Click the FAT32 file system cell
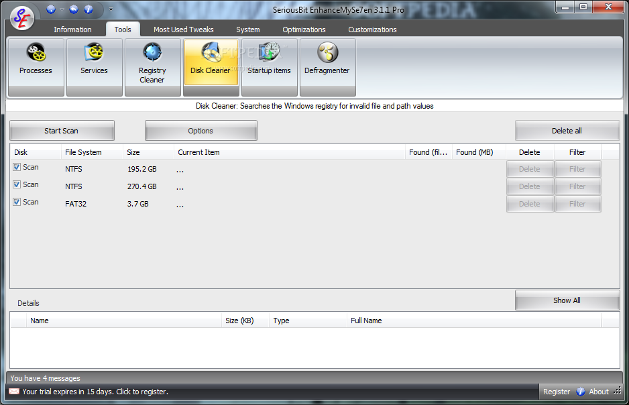Viewport: 629px width, 405px height. [76, 204]
